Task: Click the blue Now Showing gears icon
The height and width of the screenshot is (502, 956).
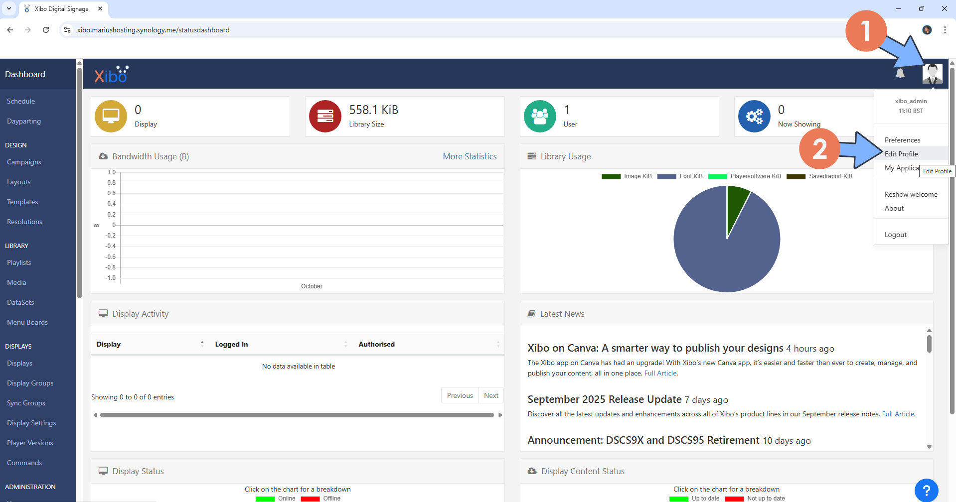Action: pyautogui.click(x=754, y=117)
